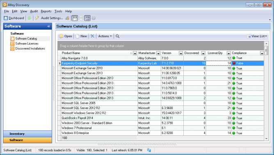Toggle the navigation pane layout icon
The image size is (274, 155).
point(75,18)
